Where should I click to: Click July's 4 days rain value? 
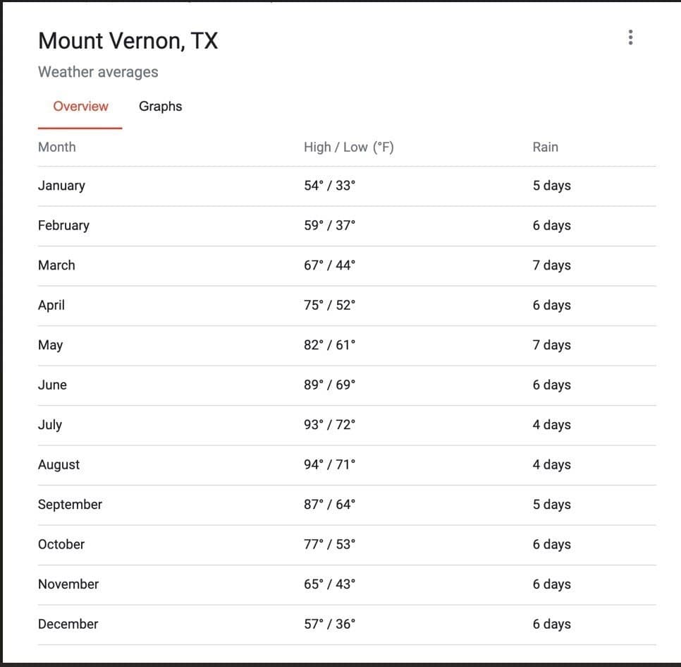point(551,425)
